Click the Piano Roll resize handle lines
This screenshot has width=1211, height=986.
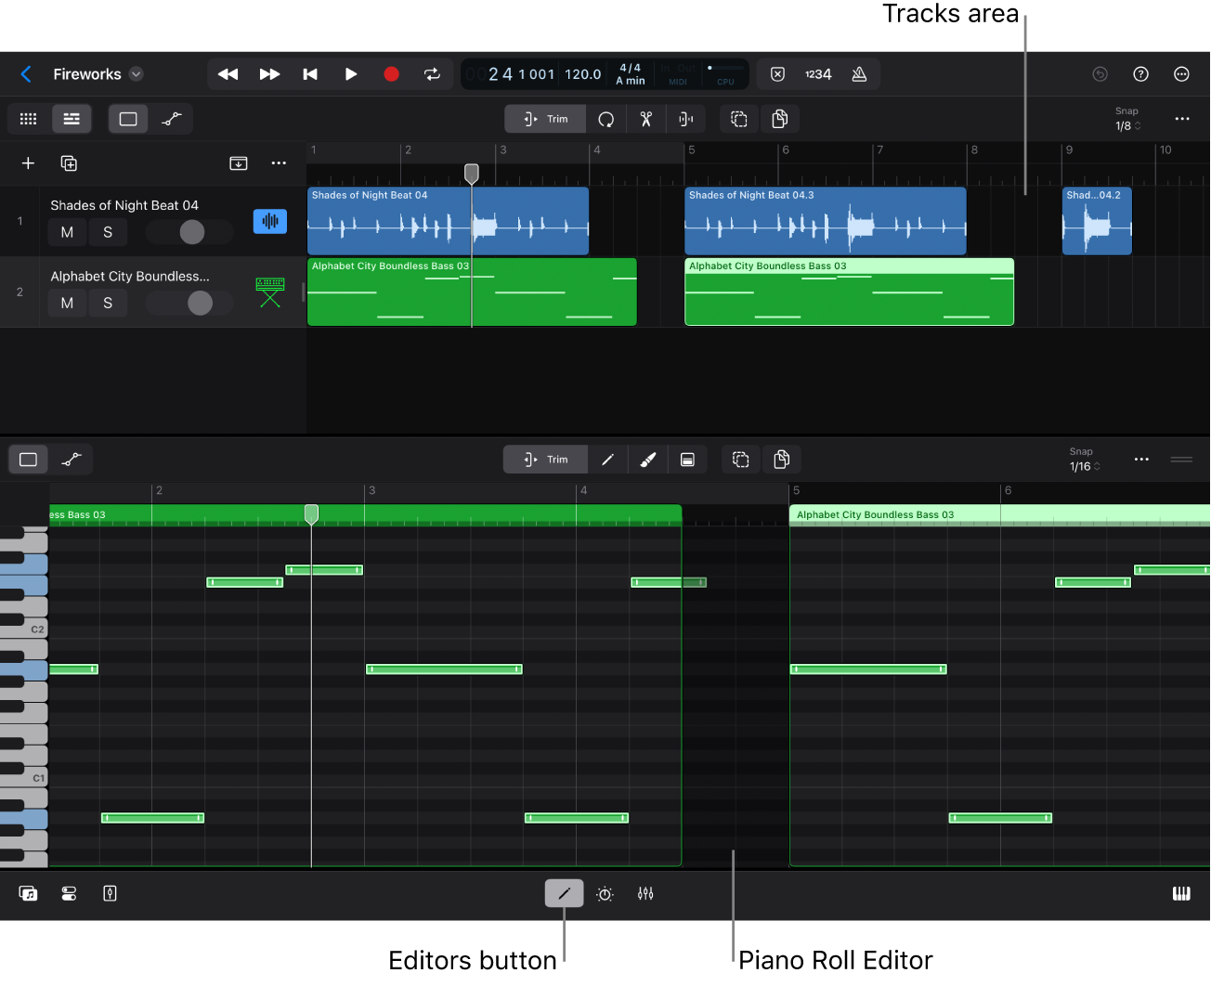coord(1181,460)
